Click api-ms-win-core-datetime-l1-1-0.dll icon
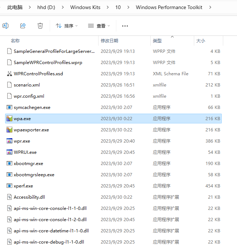237x249 pixels. point(9,231)
